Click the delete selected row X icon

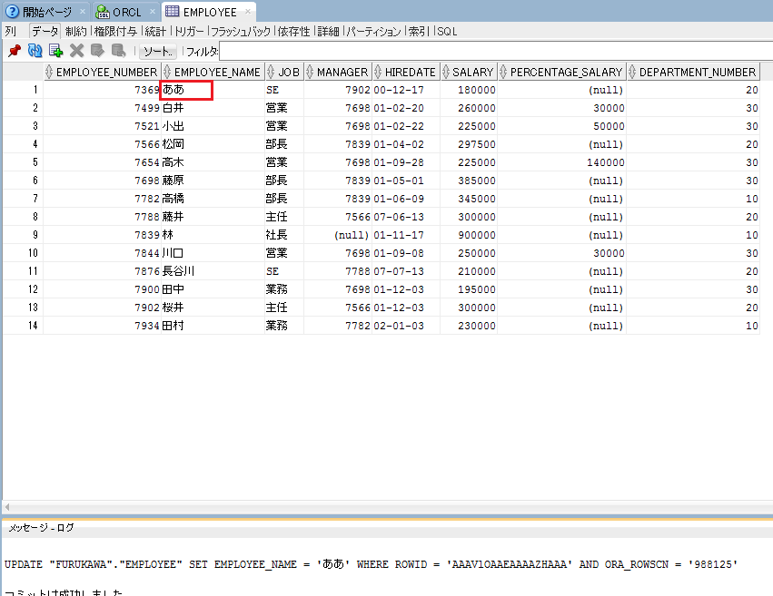coord(76,51)
